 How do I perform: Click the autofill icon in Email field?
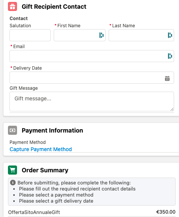[170, 56]
